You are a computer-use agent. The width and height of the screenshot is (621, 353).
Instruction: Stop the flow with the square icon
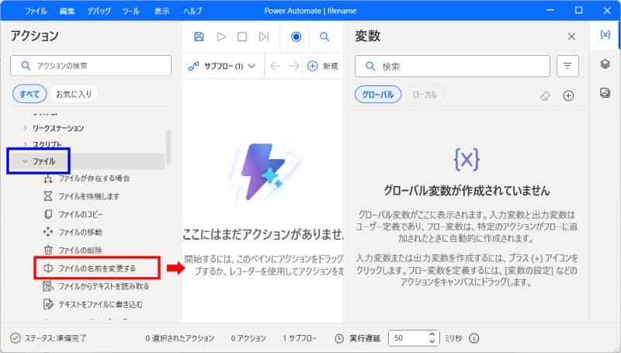[242, 36]
